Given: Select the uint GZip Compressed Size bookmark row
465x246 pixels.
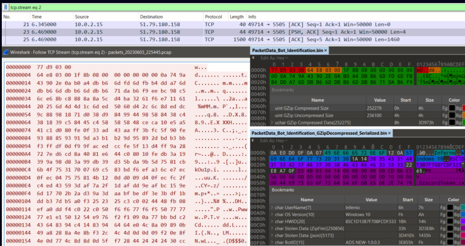Looking at the screenshot, I should coord(367,108).
